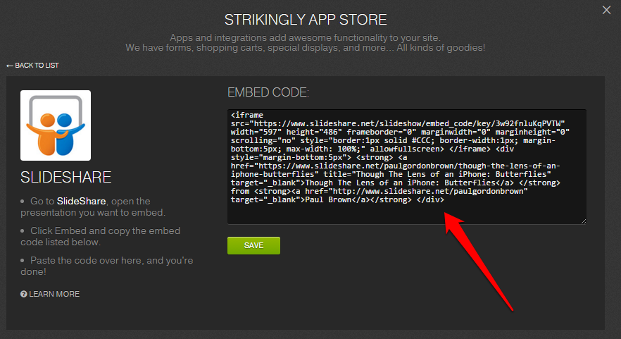Click inside the embed code text area
The width and height of the screenshot is (621, 339).
tap(407, 167)
